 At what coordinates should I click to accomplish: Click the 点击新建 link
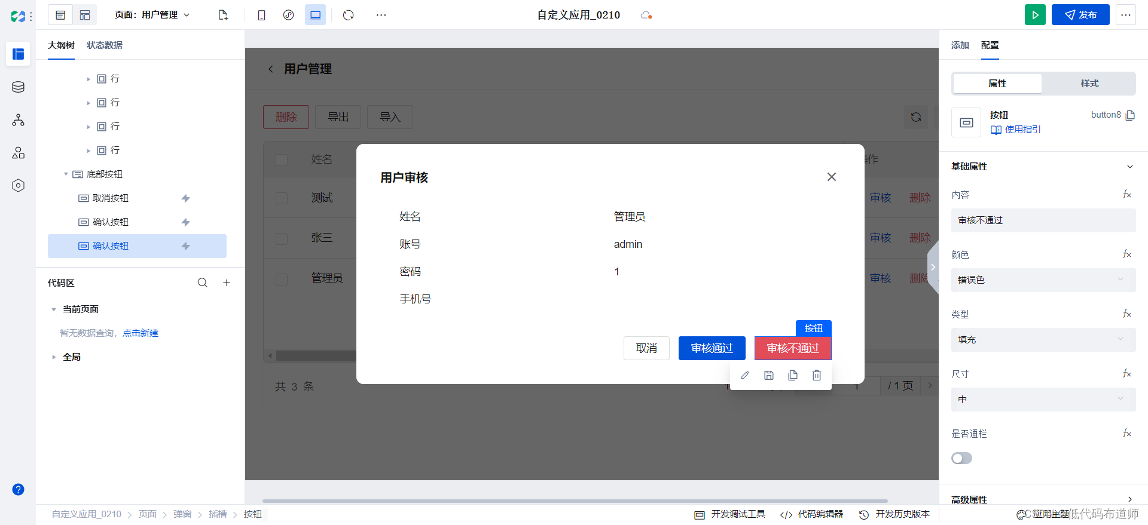pyautogui.click(x=141, y=333)
